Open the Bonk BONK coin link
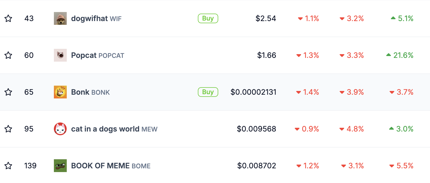The height and width of the screenshot is (183, 430). pos(90,92)
